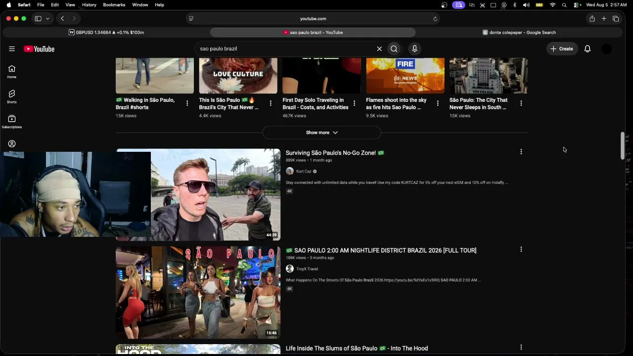The image size is (633, 356).
Task: Click the Kurt Caz channel avatar
Action: (x=290, y=172)
